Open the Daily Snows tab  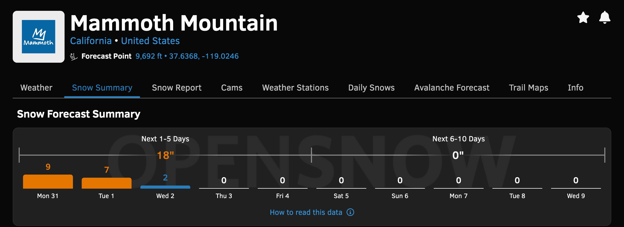click(x=371, y=88)
